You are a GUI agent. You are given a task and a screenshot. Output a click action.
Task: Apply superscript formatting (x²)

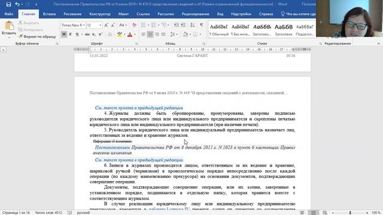click(101, 35)
